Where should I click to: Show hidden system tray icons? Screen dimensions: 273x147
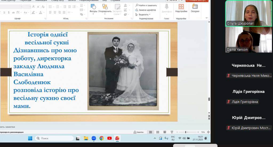[x=155, y=138]
